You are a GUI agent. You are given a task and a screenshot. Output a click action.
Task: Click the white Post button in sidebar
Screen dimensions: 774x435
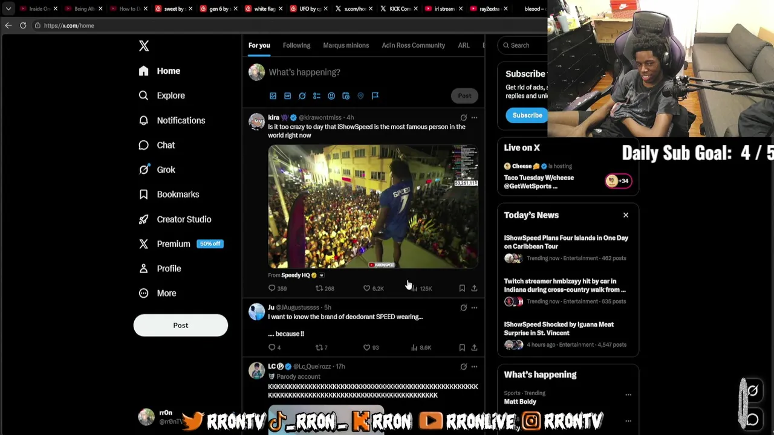[181, 325]
